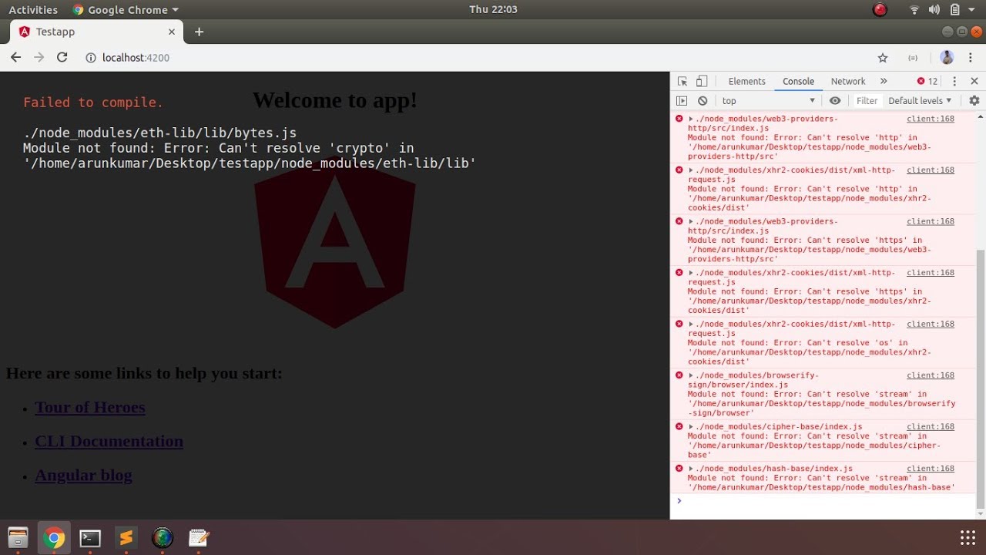Toggle the device toolbar in DevTools
The width and height of the screenshot is (986, 555).
[x=701, y=81]
